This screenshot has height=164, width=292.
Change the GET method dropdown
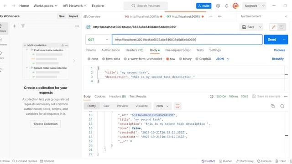tap(98, 40)
